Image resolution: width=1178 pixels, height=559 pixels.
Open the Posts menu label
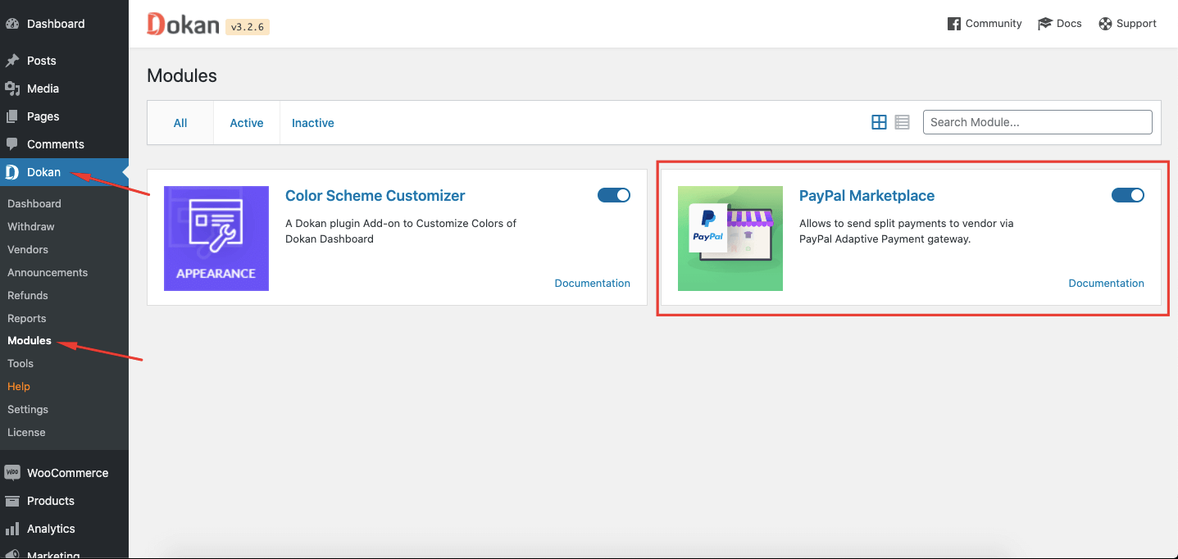coord(42,61)
